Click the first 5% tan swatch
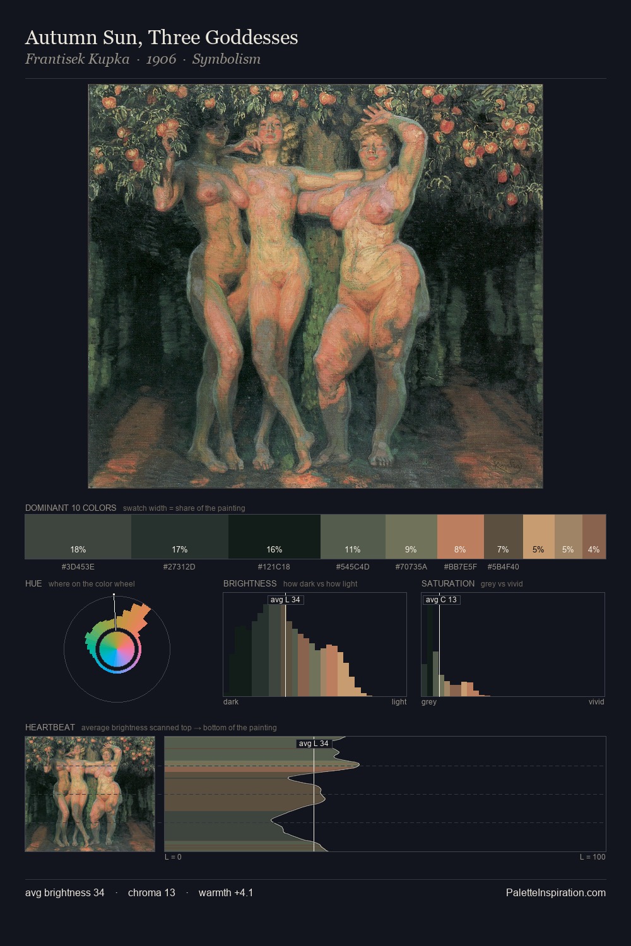Viewport: 631px width, 946px height. click(538, 537)
